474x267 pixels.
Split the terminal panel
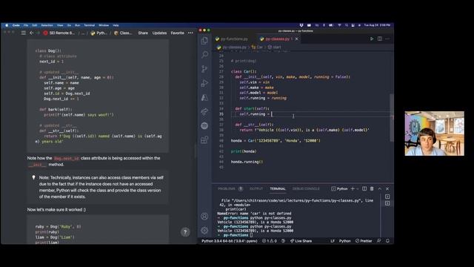364,188
